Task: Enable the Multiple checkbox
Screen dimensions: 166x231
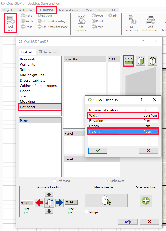Action: point(87,212)
